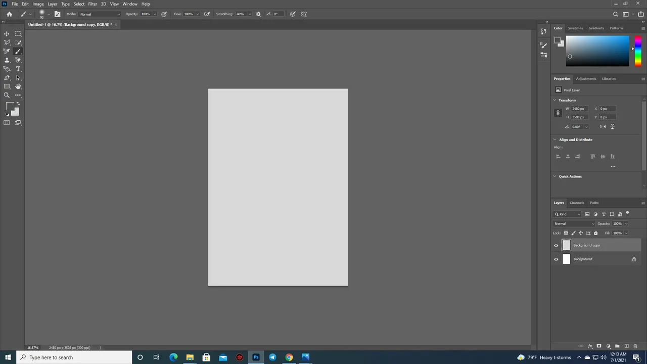The height and width of the screenshot is (364, 647).
Task: Click the color picker field
Action: 597,51
